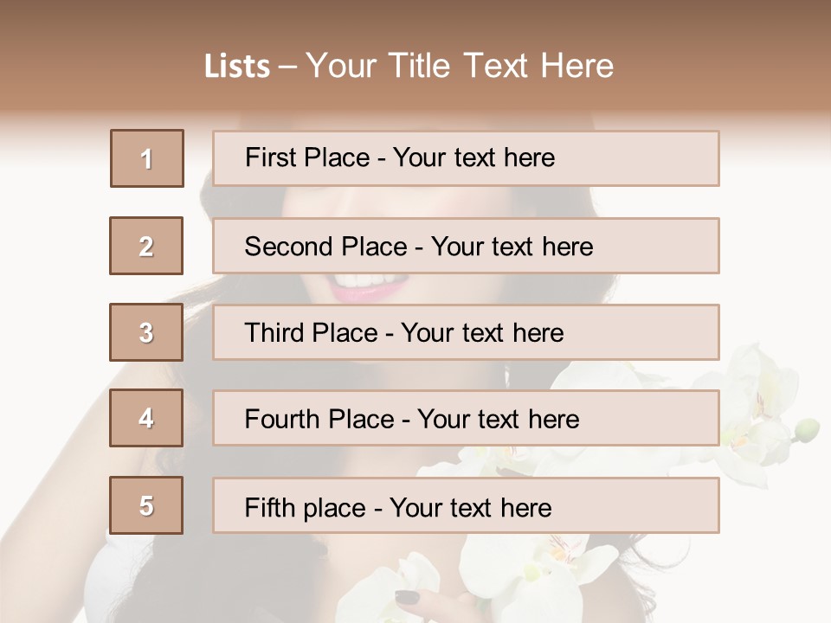Click the words First Place
Screen dimensions: 831x623
click(307, 157)
